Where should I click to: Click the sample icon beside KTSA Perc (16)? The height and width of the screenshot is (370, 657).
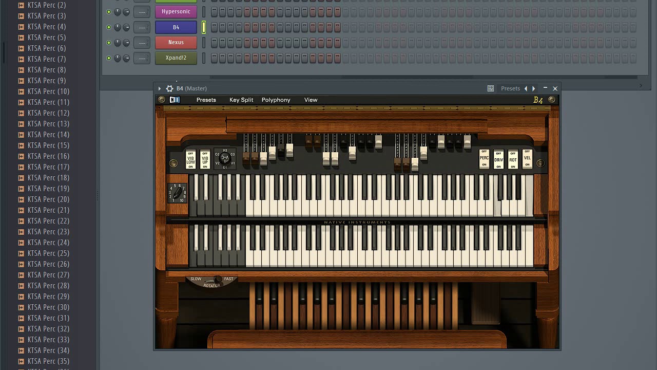21,156
